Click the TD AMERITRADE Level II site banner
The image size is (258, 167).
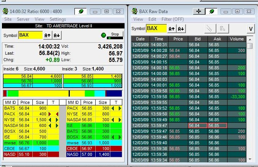(x=63, y=26)
